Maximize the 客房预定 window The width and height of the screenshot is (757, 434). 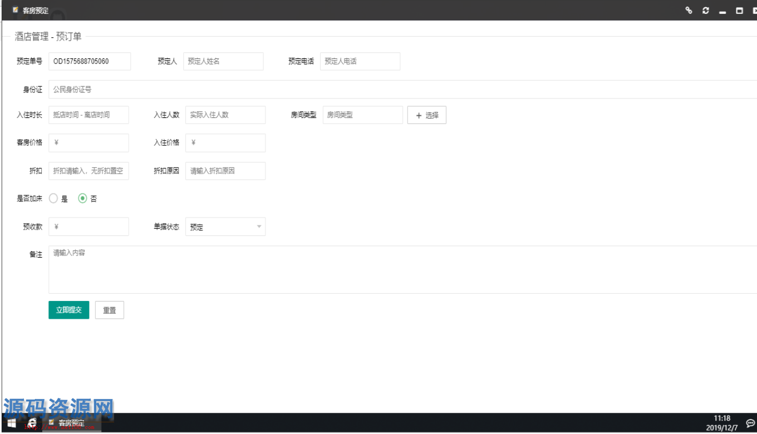739,11
